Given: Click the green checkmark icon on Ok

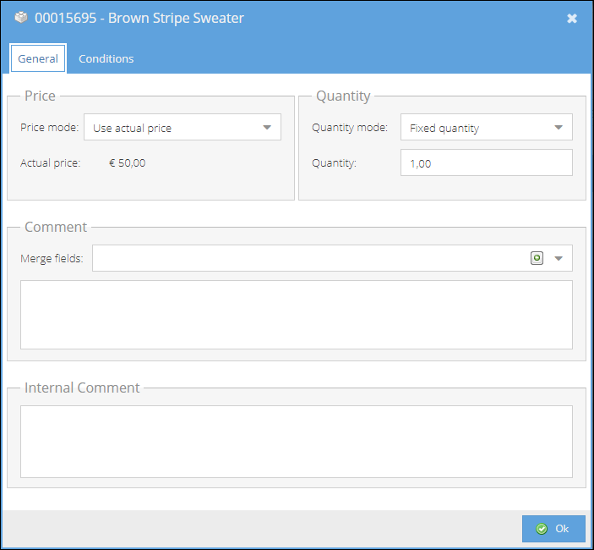Looking at the screenshot, I should tap(542, 528).
